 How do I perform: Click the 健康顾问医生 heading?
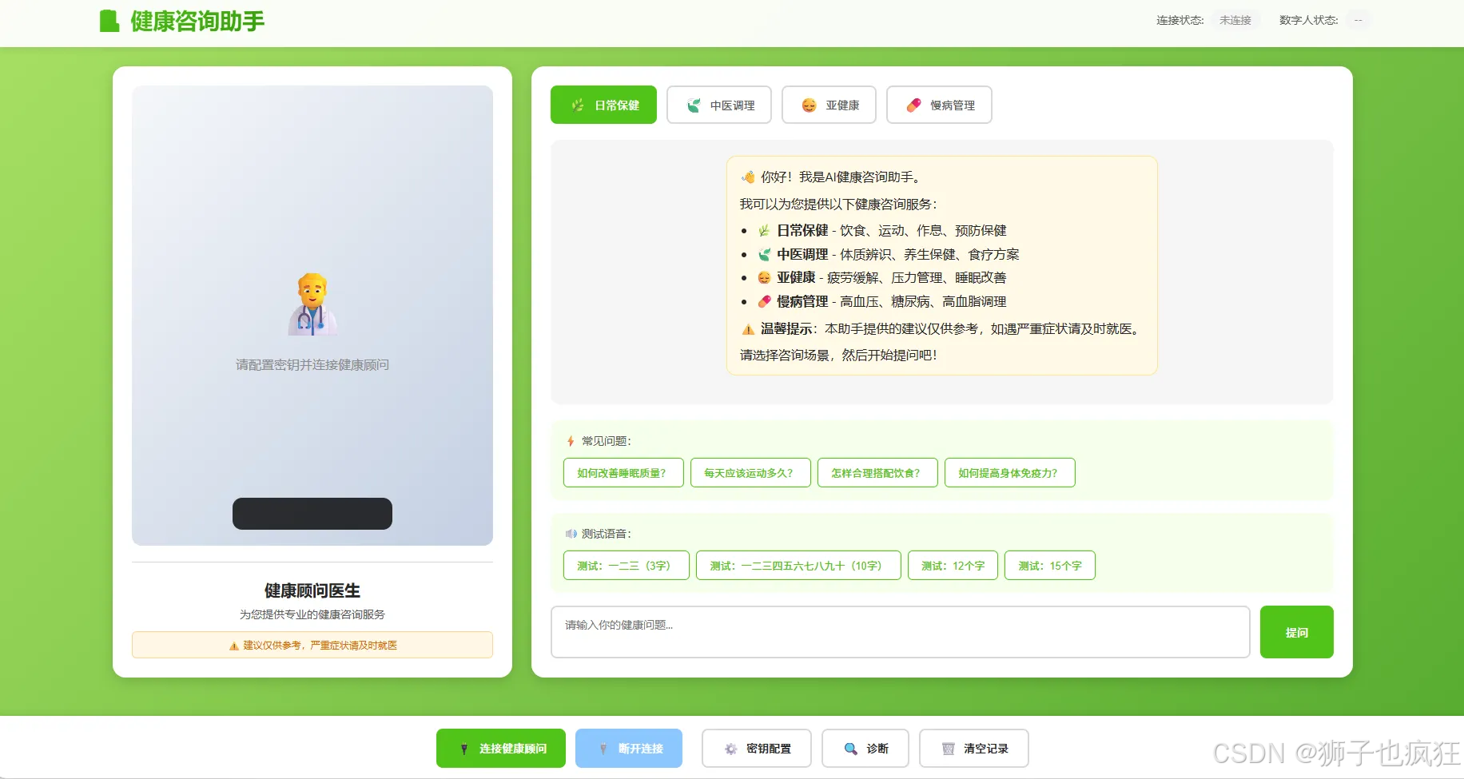312,590
